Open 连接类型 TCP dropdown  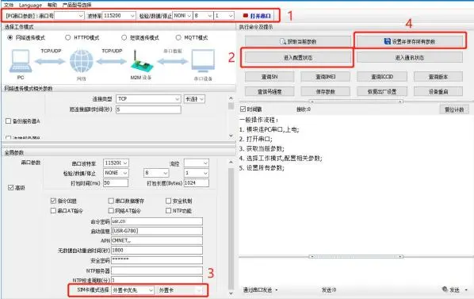148,99
